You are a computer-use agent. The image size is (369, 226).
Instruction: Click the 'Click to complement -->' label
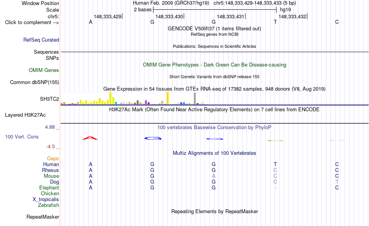32,23
